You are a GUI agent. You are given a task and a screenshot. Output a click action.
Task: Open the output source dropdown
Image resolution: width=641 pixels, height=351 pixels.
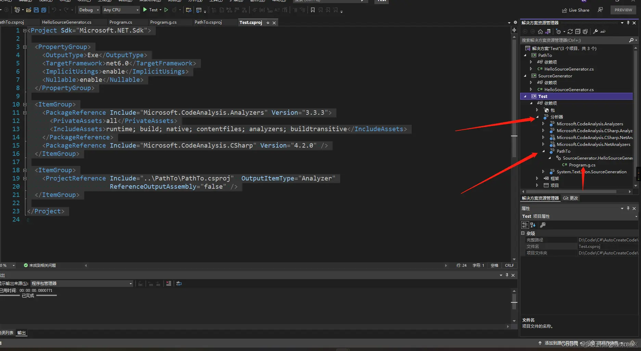point(82,284)
